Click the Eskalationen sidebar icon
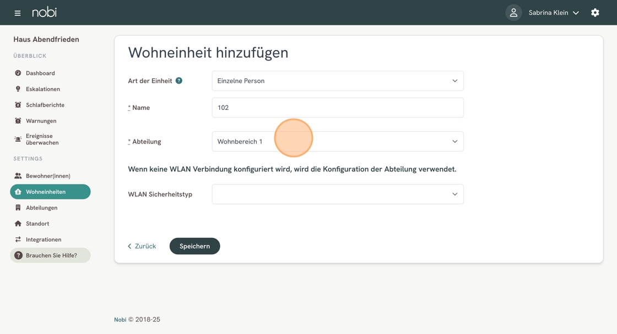 point(18,89)
